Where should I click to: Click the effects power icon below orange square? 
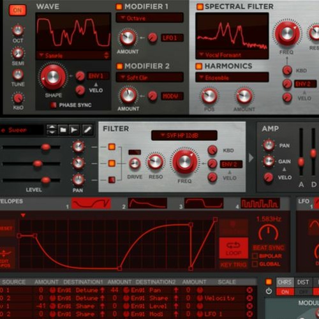point(269,291)
